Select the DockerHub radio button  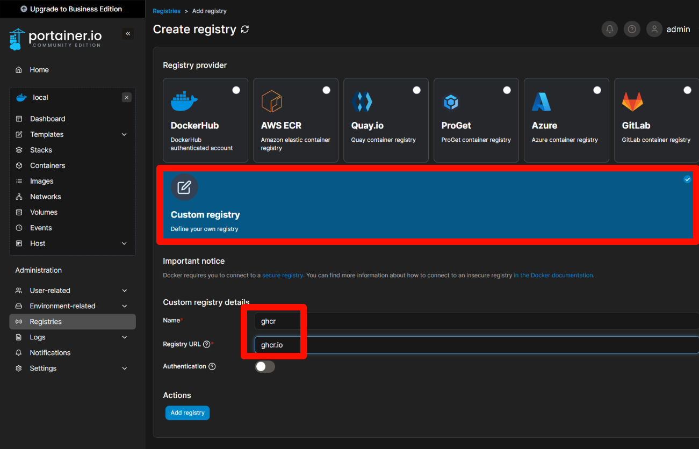tap(236, 90)
